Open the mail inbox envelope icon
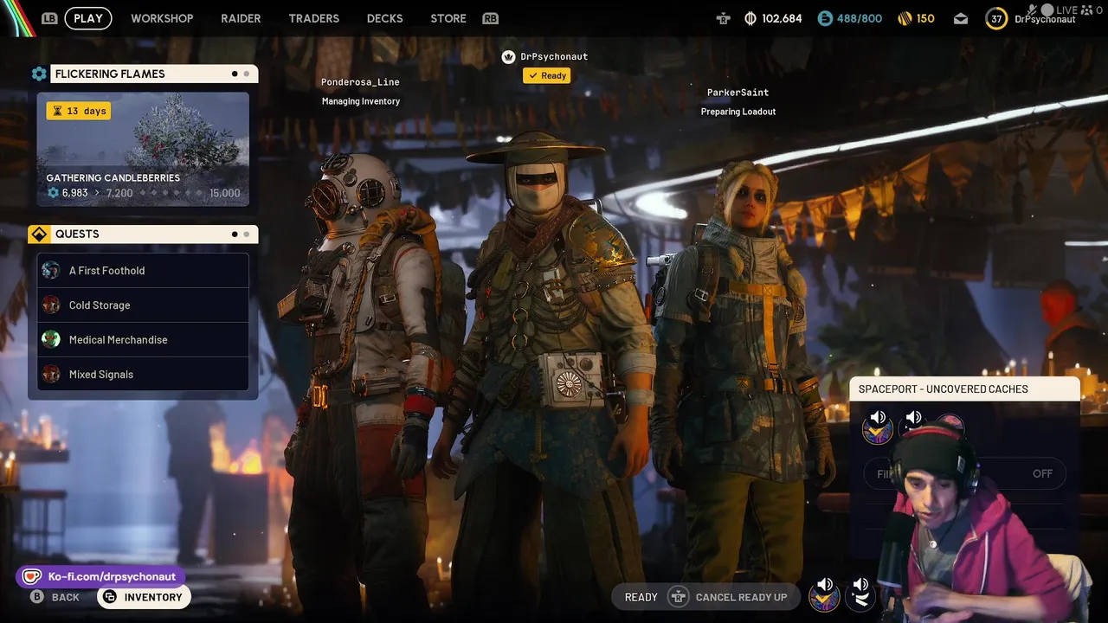Image resolution: width=1108 pixels, height=623 pixels. tap(961, 18)
